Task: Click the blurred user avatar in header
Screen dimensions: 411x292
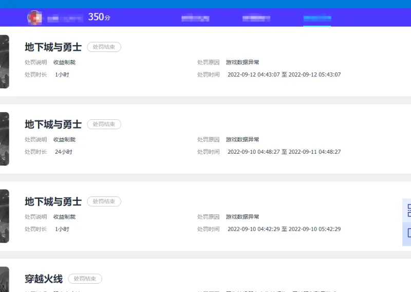Action: [x=34, y=17]
